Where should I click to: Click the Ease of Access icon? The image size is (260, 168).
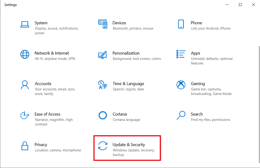(x=25, y=115)
